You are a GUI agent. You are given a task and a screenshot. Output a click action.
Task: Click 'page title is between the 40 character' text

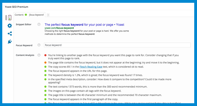point(105,95)
